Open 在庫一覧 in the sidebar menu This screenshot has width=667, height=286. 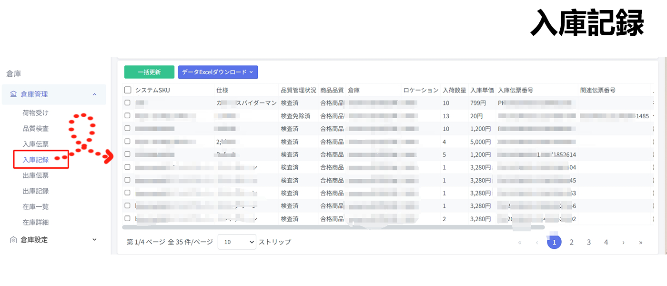pos(36,206)
